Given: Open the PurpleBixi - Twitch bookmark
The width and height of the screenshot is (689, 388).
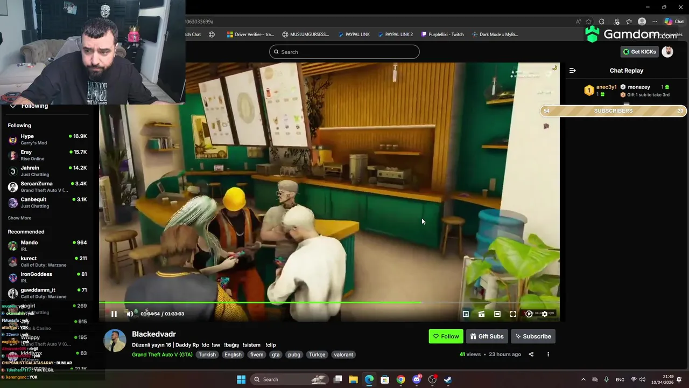Looking at the screenshot, I should tap(442, 34).
